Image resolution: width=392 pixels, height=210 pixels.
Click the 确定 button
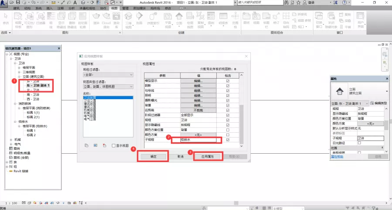[153, 157]
